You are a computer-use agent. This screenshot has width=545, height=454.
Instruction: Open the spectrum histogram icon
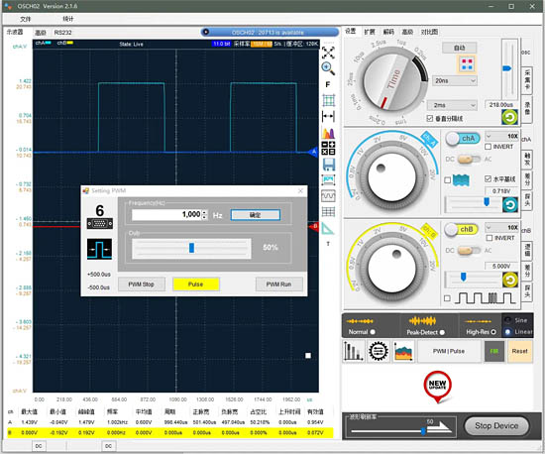[328, 133]
